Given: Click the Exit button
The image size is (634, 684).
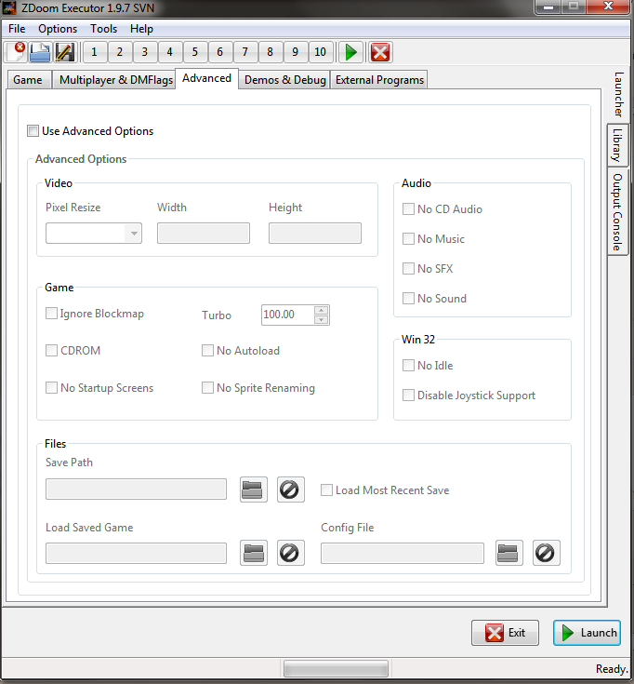Looking at the screenshot, I should 505,633.
